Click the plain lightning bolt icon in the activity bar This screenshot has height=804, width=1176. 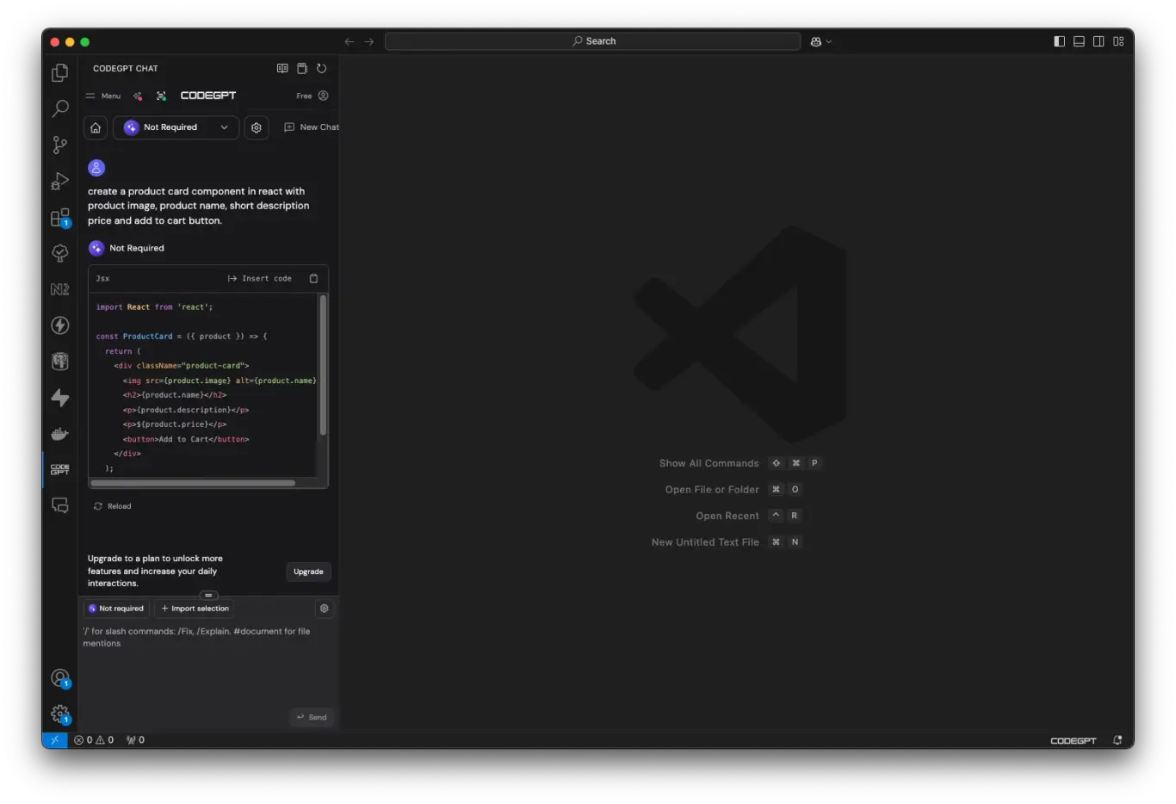click(x=59, y=398)
